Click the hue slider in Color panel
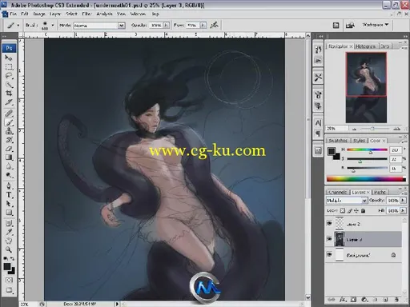This screenshot has width=410, height=307. point(367,150)
